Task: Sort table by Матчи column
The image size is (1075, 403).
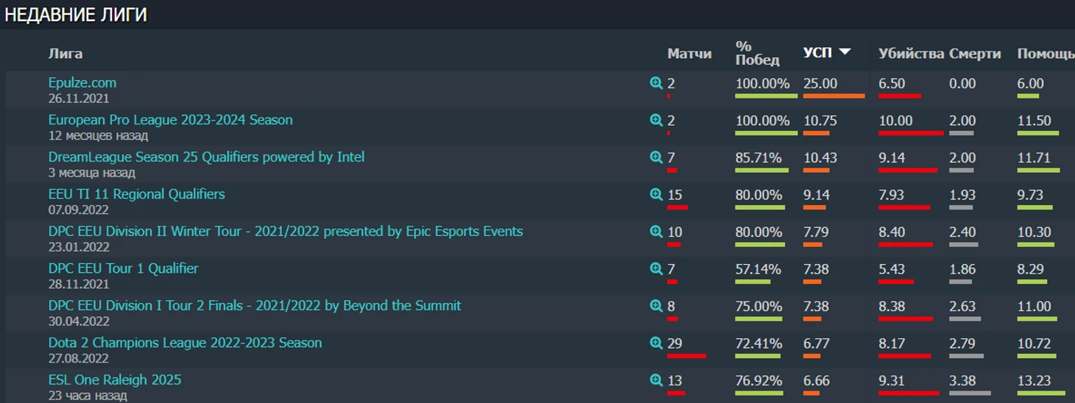Action: coord(689,54)
